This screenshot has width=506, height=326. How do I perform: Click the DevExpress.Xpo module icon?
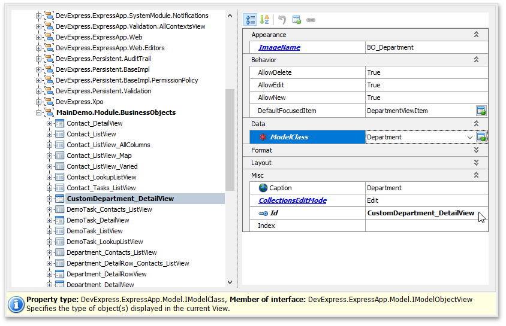tap(49, 102)
